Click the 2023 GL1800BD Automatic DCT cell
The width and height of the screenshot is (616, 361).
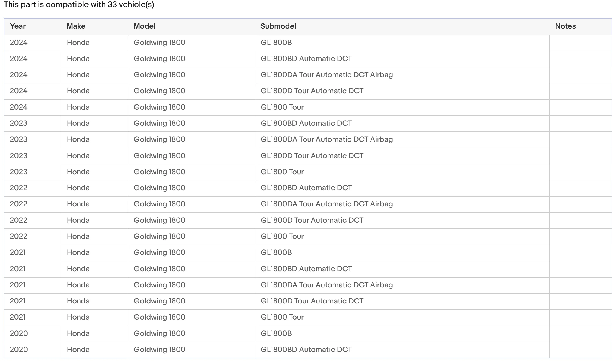pos(402,124)
